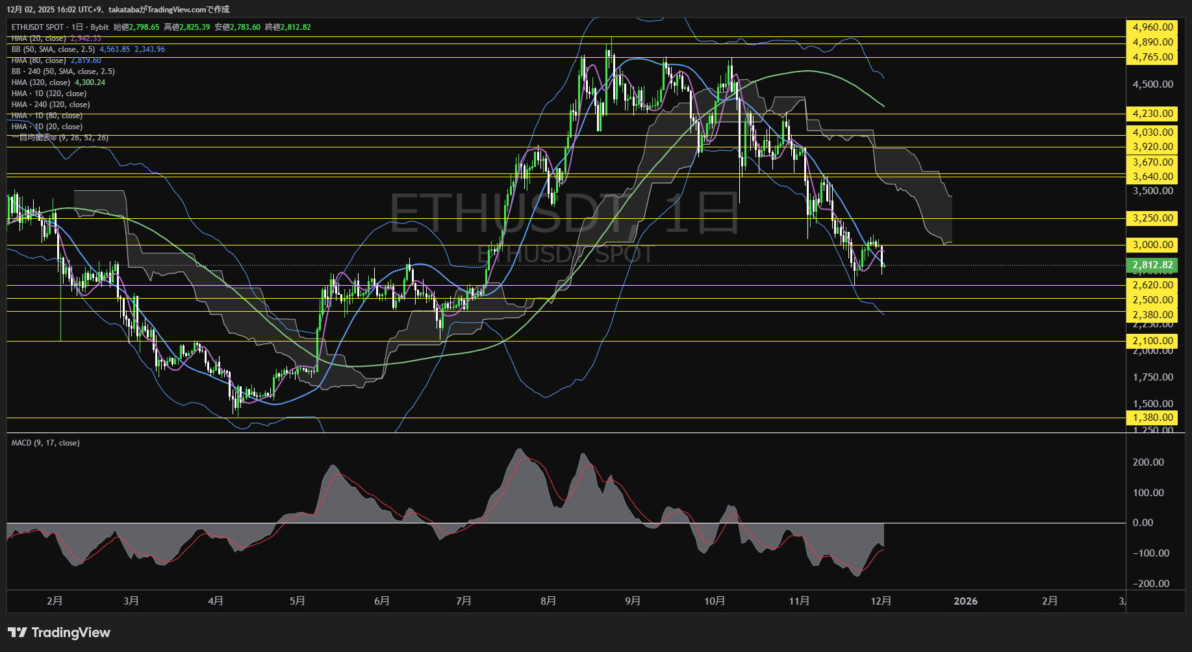The image size is (1192, 652).
Task: Click 2026 on the time axis
Action: pyautogui.click(x=967, y=601)
